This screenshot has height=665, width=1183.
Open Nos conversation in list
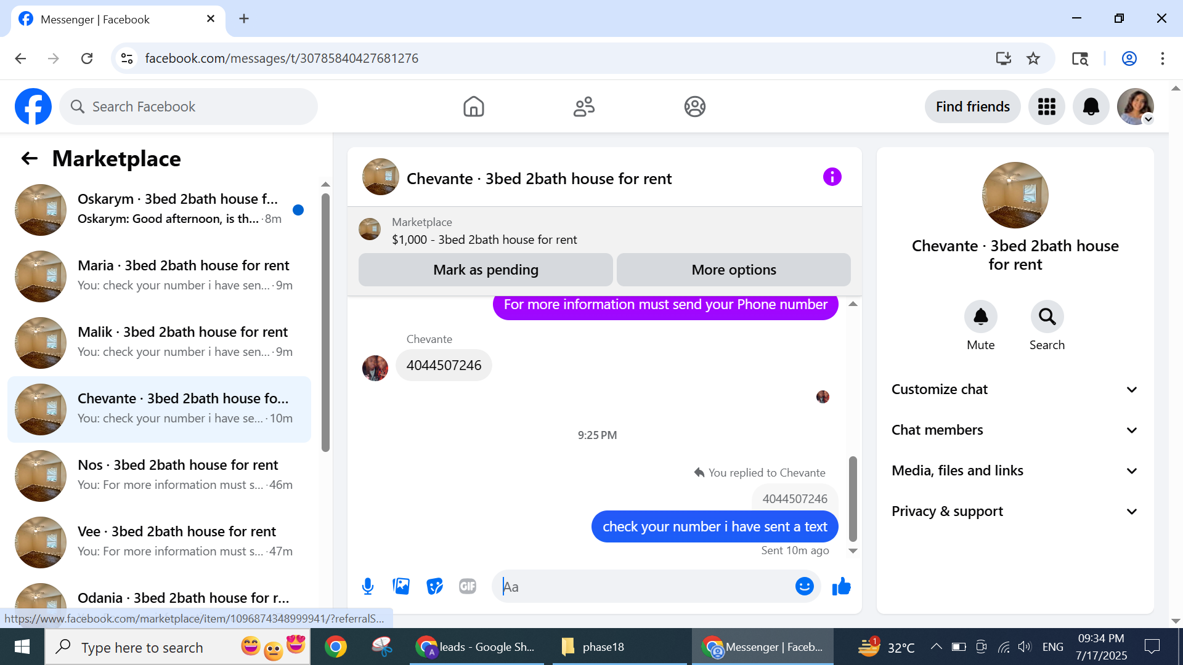[x=159, y=475]
